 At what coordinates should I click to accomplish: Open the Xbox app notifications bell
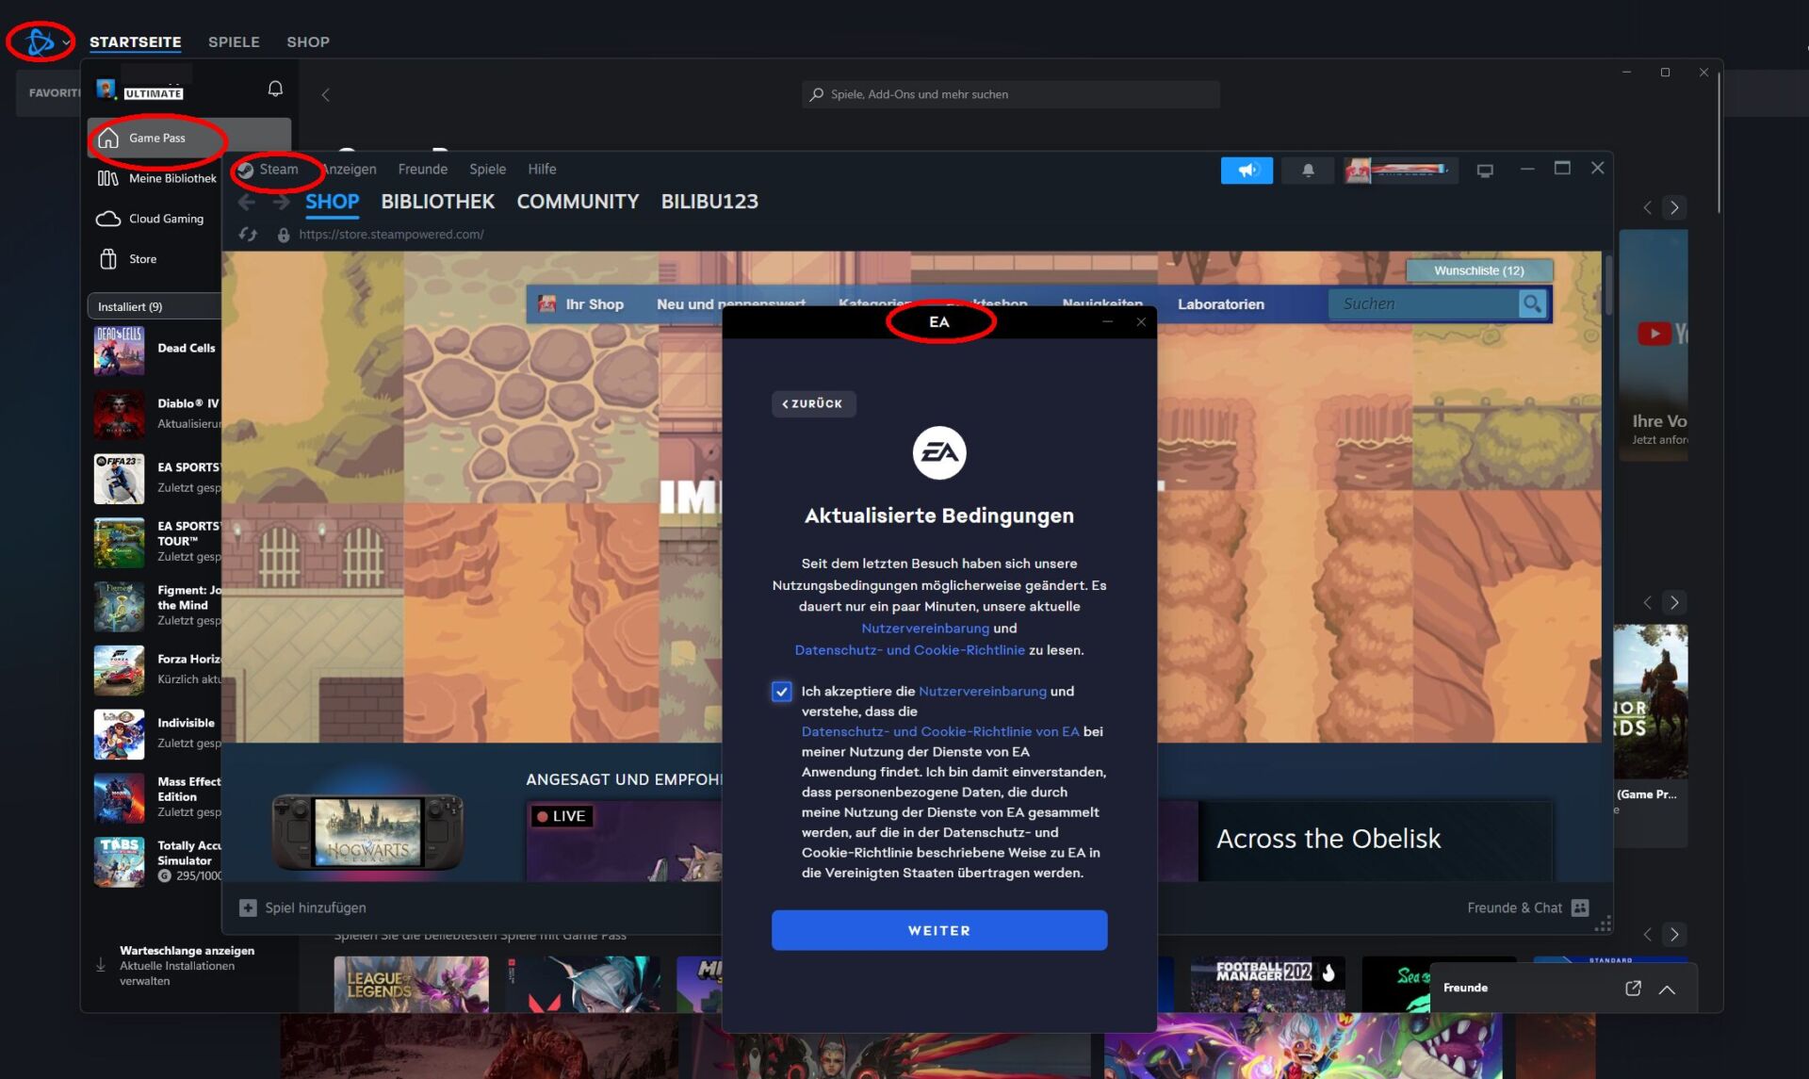(x=275, y=89)
